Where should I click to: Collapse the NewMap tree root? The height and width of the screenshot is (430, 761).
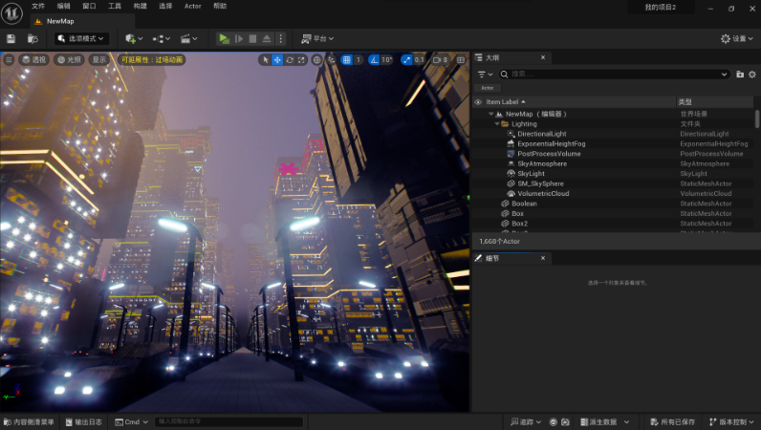[490, 114]
